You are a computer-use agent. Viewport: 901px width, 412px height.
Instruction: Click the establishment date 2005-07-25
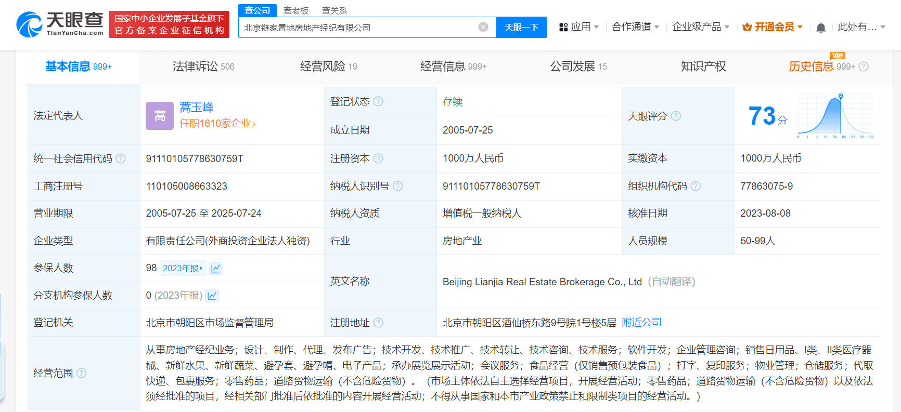pos(468,130)
